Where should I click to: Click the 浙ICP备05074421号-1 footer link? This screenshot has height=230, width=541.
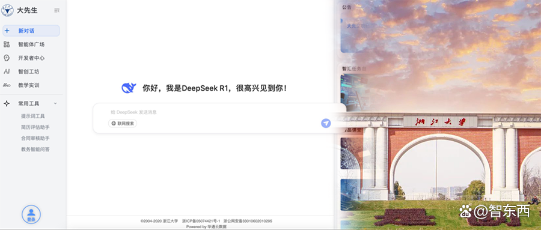click(201, 221)
